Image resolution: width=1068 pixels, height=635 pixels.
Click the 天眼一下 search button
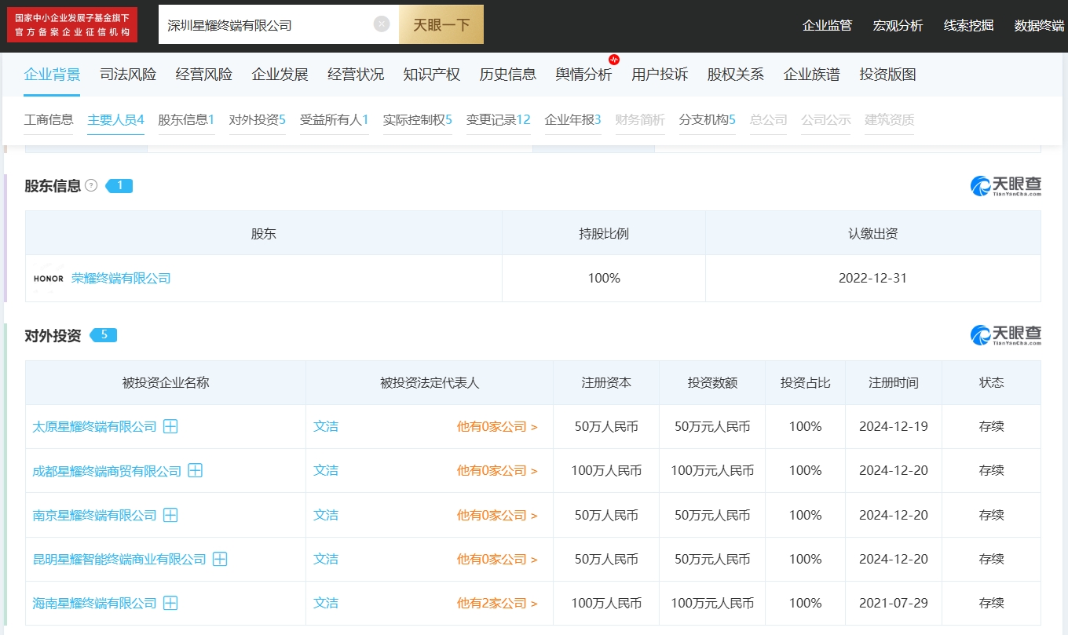pyautogui.click(x=441, y=24)
